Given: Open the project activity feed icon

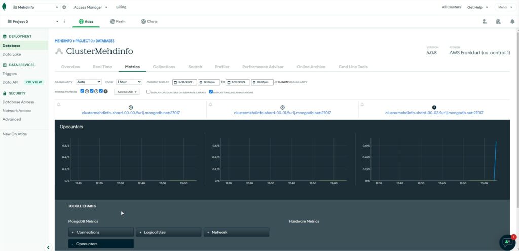Looking at the screenshot, I should (499, 21).
